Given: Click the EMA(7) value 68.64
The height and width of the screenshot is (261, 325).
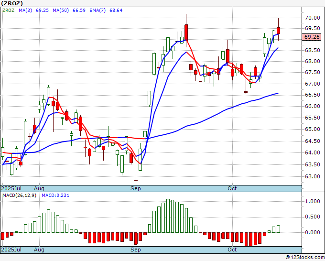Looking at the screenshot, I should 116,11.
